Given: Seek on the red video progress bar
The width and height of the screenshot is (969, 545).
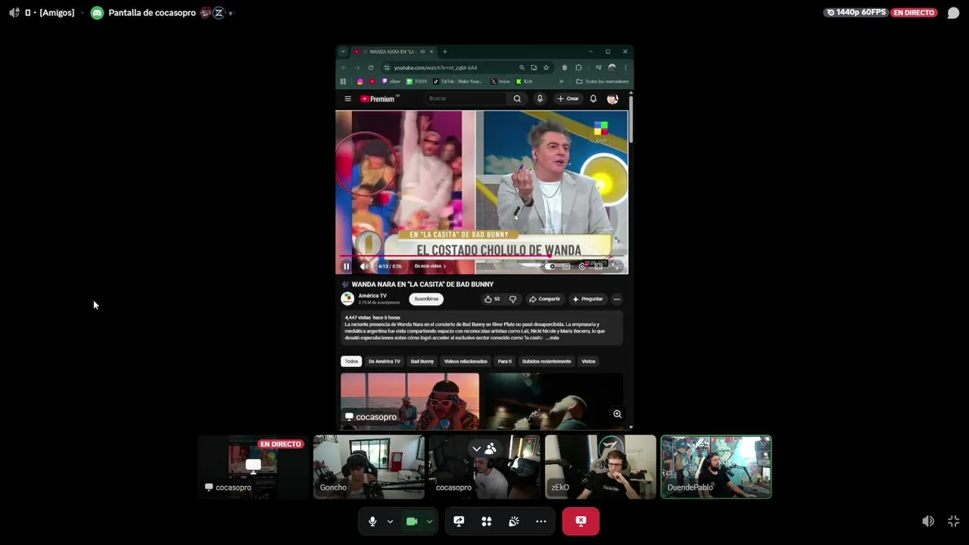Looking at the screenshot, I should [x=481, y=257].
